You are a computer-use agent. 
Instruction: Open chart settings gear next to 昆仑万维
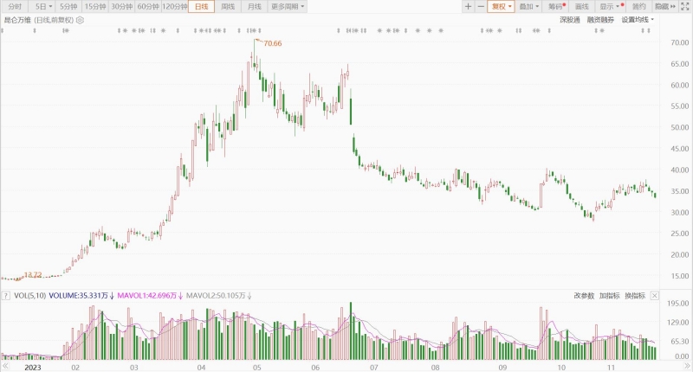[80, 20]
